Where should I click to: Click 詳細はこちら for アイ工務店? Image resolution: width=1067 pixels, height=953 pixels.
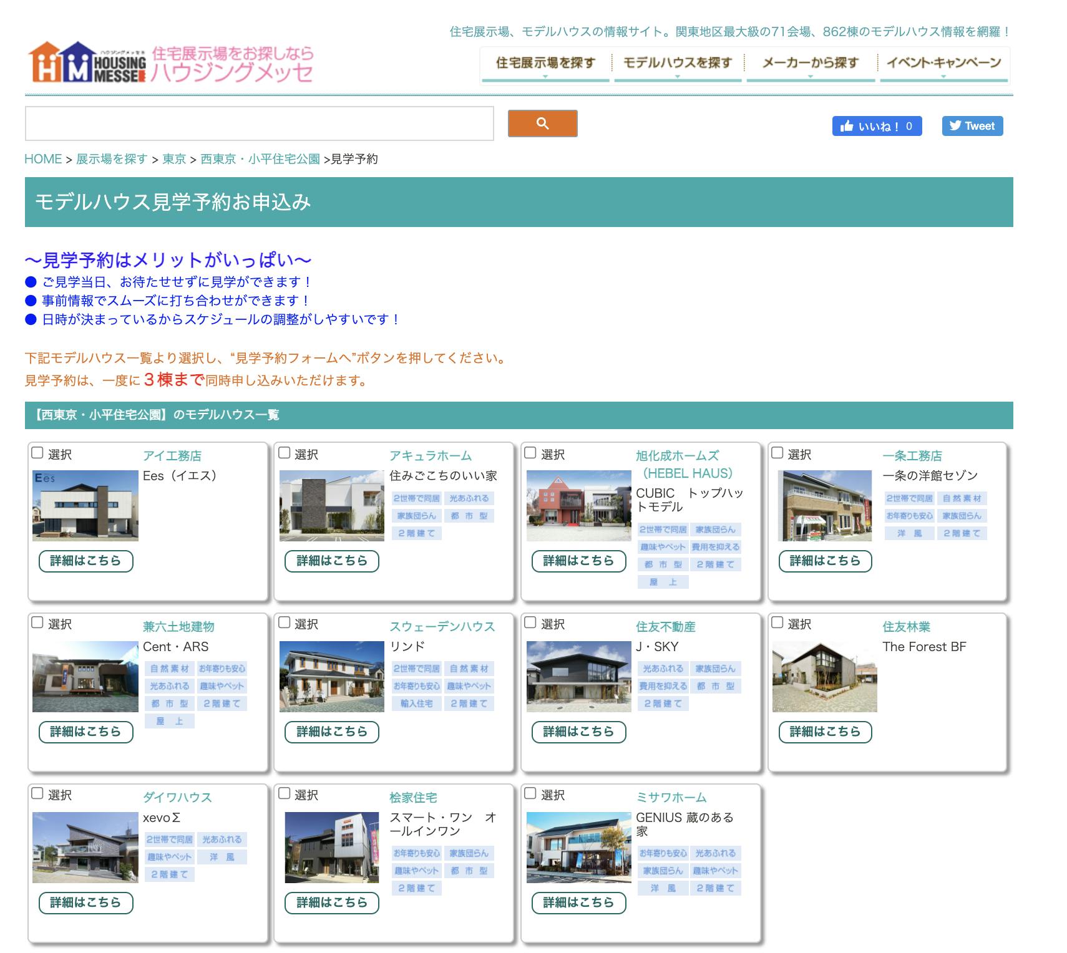86,561
